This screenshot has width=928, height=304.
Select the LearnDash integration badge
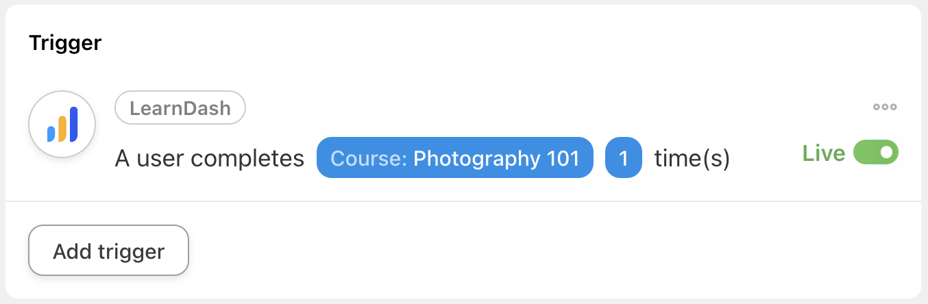180,108
